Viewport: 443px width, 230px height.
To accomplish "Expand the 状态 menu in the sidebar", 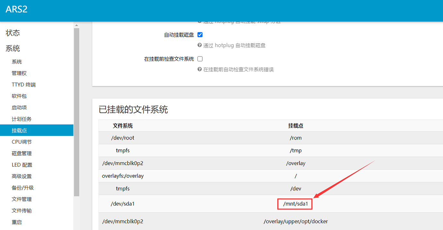I will click(x=13, y=32).
